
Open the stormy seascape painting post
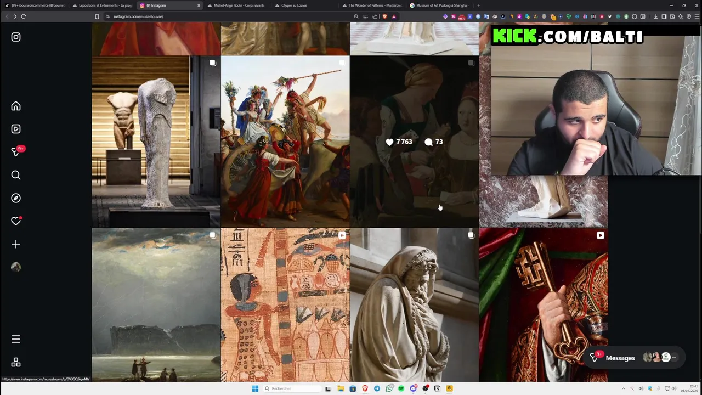point(156,305)
